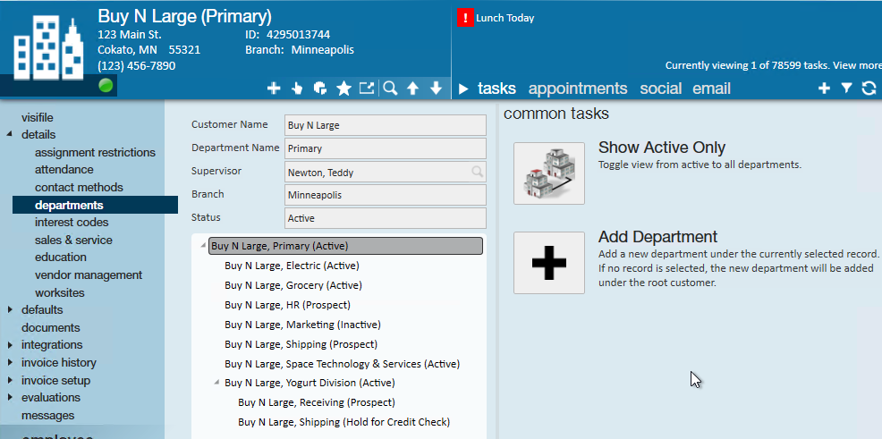Image resolution: width=882 pixels, height=439 pixels.
Task: Expand the invoice history section arrow
Action: 10,362
